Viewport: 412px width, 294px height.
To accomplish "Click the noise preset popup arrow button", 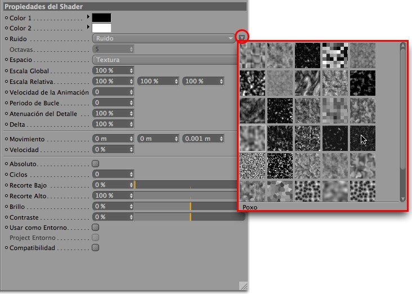I will pos(241,38).
